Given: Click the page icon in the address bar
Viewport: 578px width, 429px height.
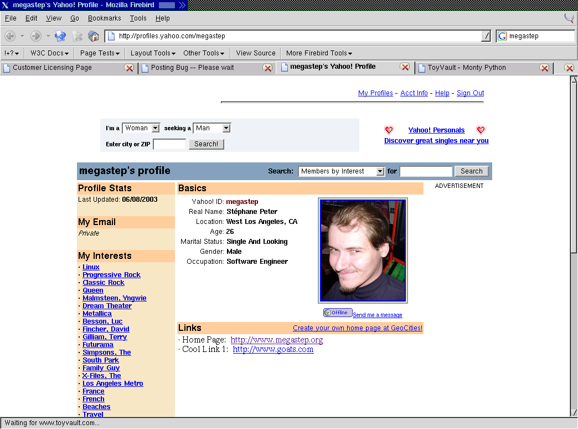Looking at the screenshot, I should pyautogui.click(x=111, y=36).
